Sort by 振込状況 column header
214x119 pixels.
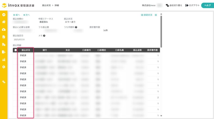tap(26, 50)
